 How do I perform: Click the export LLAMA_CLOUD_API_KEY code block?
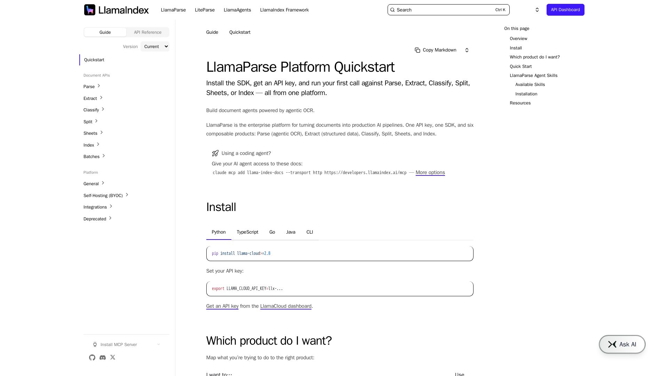pos(340,289)
